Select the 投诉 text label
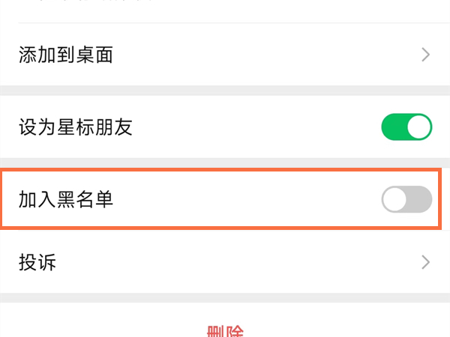450x337 pixels. [37, 262]
